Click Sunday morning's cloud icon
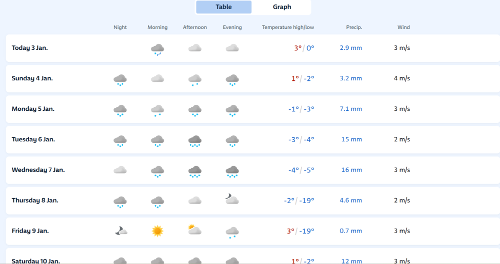This screenshot has width=500, height=264. click(157, 78)
